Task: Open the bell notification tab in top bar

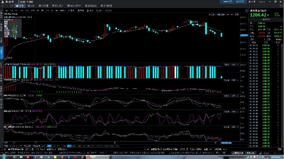Action: point(106,6)
